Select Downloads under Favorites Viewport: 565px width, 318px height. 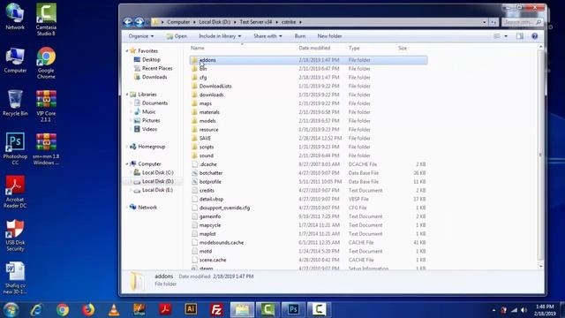coord(154,77)
